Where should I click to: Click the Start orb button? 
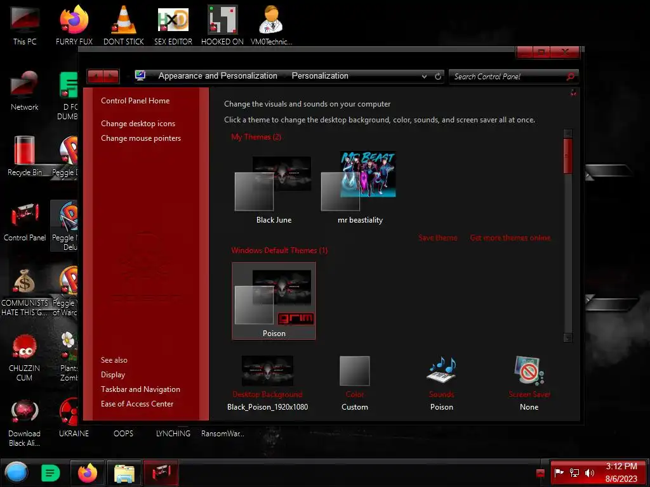pos(17,472)
